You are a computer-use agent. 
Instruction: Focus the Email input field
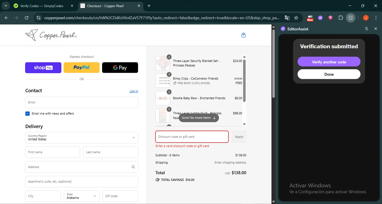82,102
